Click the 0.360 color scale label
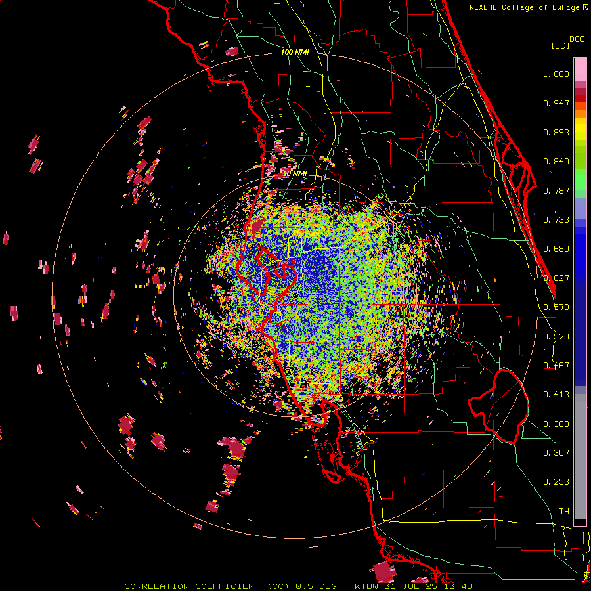This screenshot has height=591, width=591. [x=556, y=424]
